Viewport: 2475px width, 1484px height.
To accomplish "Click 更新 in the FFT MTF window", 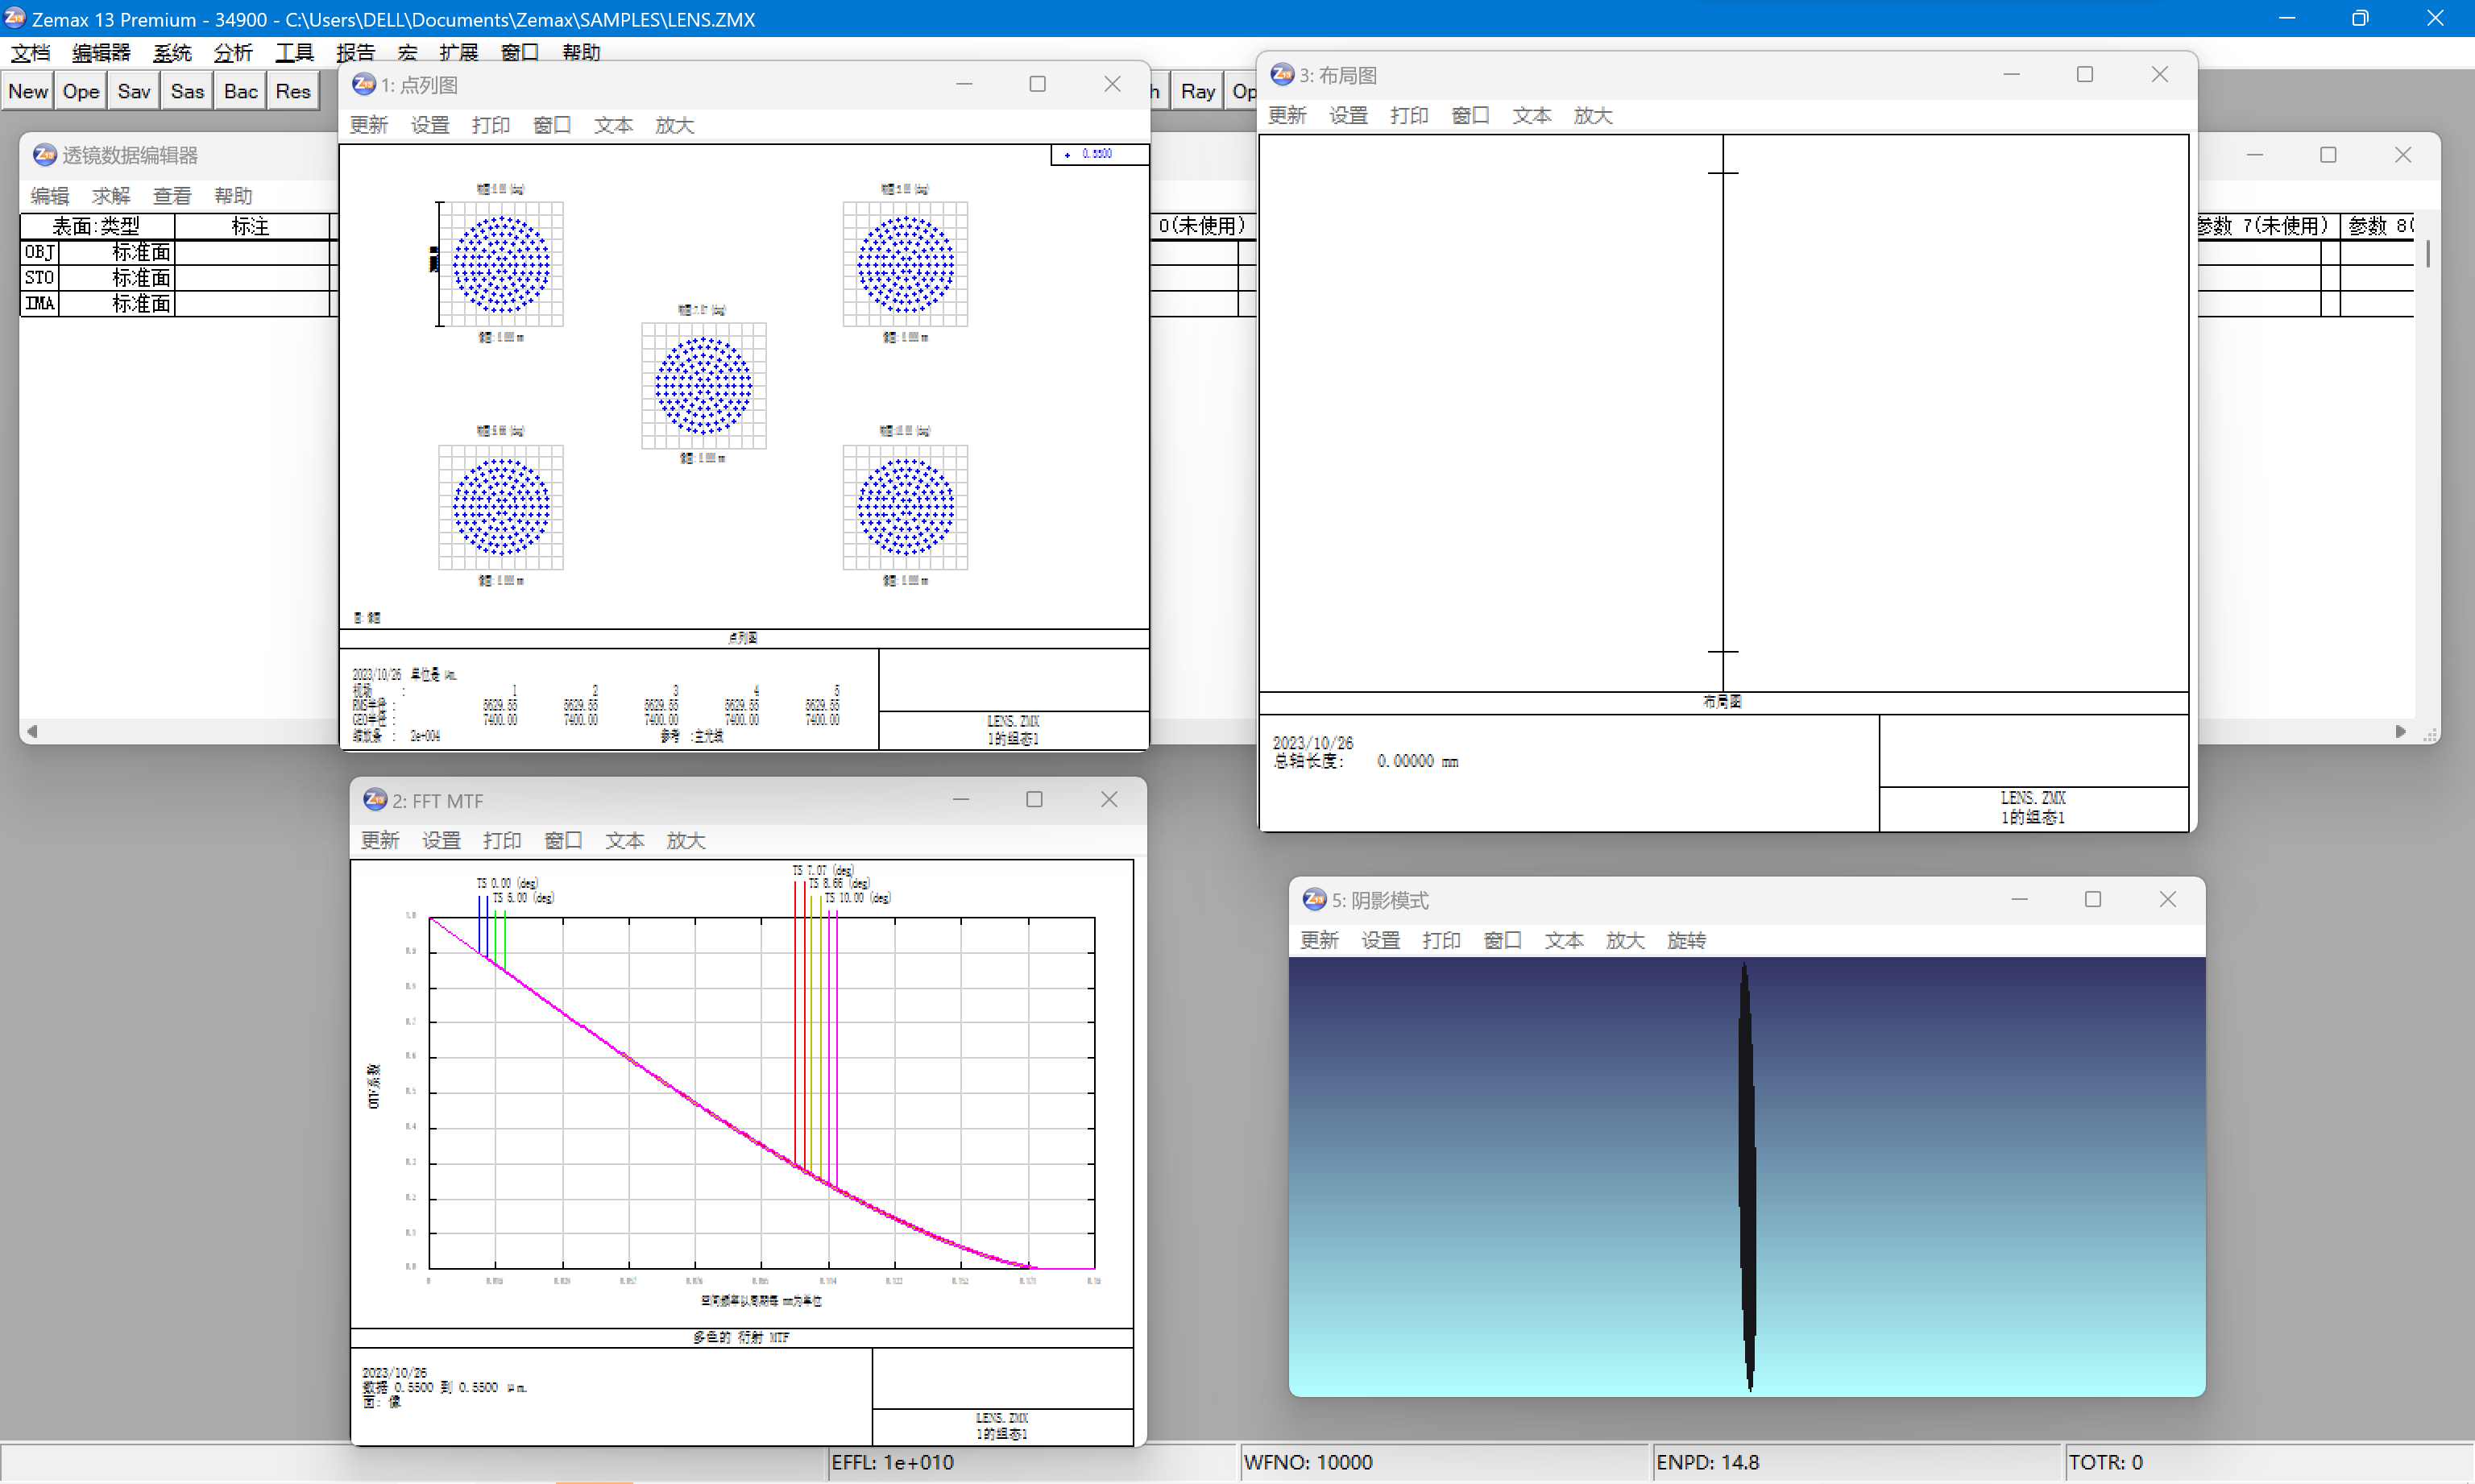I will coord(380,840).
